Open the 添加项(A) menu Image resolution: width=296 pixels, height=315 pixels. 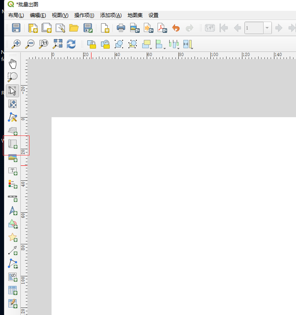111,15
